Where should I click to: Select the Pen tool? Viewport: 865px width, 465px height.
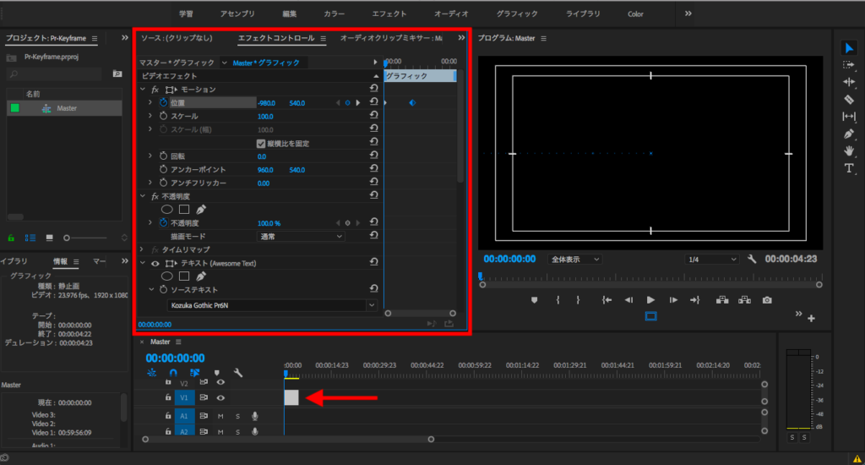click(x=849, y=134)
